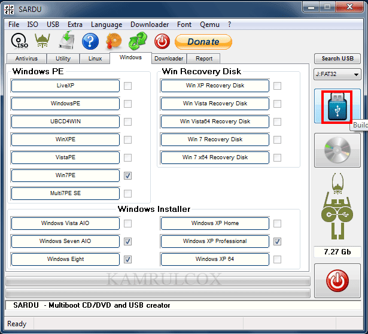This screenshot has width=368, height=334.
Task: Click the green refresh arrows icon
Action: [138, 41]
